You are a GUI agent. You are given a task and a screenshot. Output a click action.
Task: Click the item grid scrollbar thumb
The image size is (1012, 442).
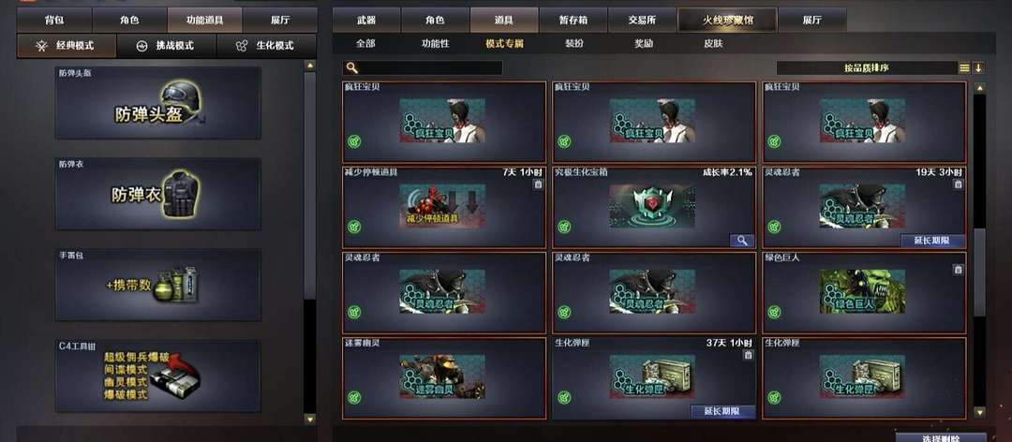pyautogui.click(x=979, y=273)
